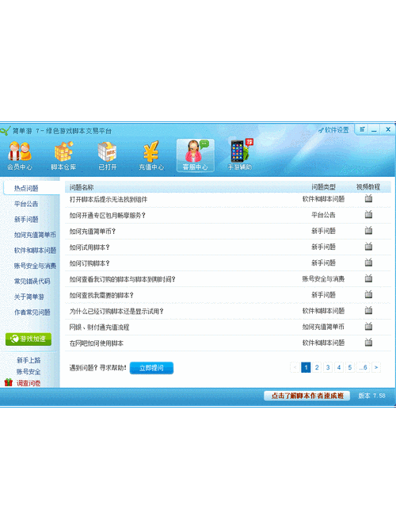The height and width of the screenshot is (529, 396).
Task: Open 手游辅助 mobile game assistant icon
Action: (x=240, y=155)
